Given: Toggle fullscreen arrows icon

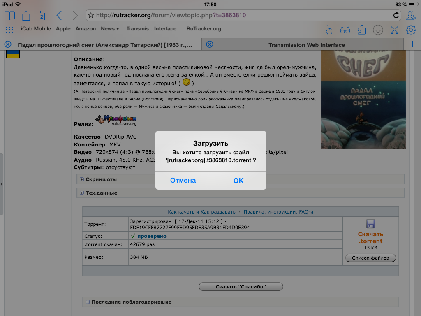Looking at the screenshot, I should click(x=394, y=30).
